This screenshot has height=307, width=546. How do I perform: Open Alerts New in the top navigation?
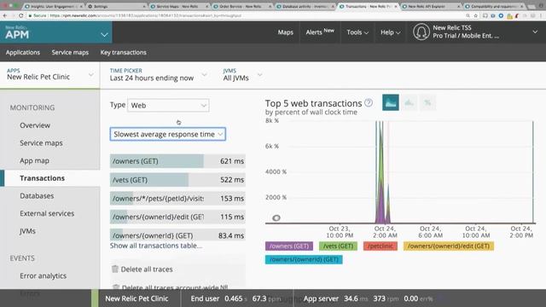coord(320,32)
